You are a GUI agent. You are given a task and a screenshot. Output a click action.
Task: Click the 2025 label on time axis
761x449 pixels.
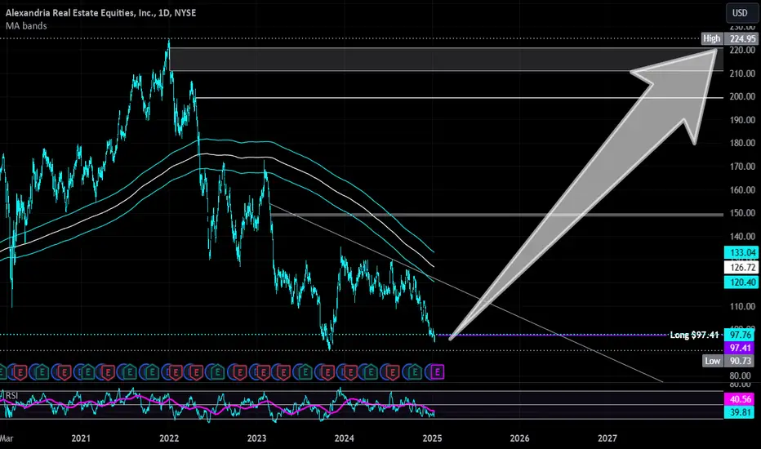(x=432, y=438)
